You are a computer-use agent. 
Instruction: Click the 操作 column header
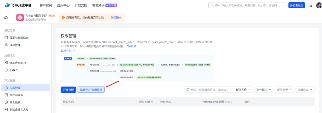tap(247, 102)
